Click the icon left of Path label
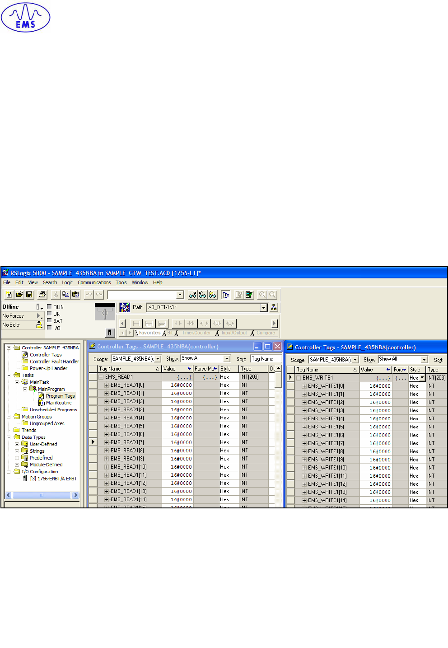This screenshot has width=448, height=648. 125,307
